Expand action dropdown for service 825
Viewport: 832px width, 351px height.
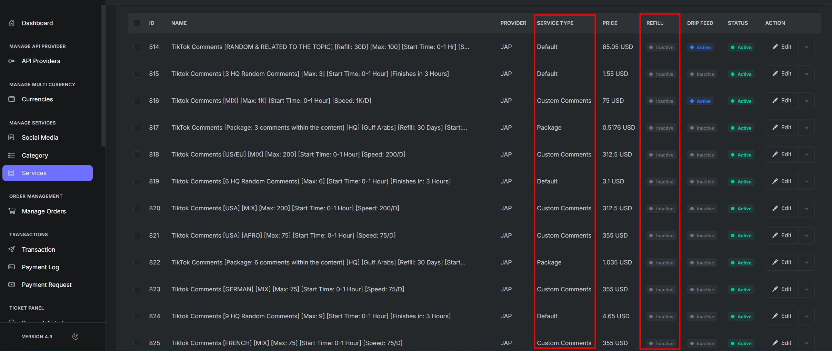click(x=806, y=343)
